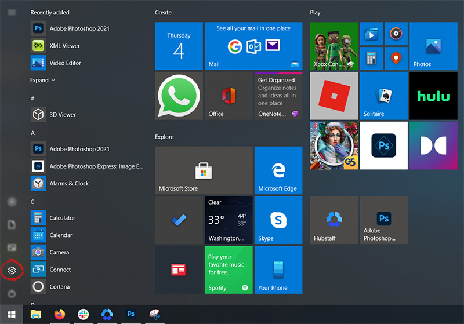Open the small Calculator tile in Play group
This screenshot has height=324, width=464.
pyautogui.click(x=371, y=59)
